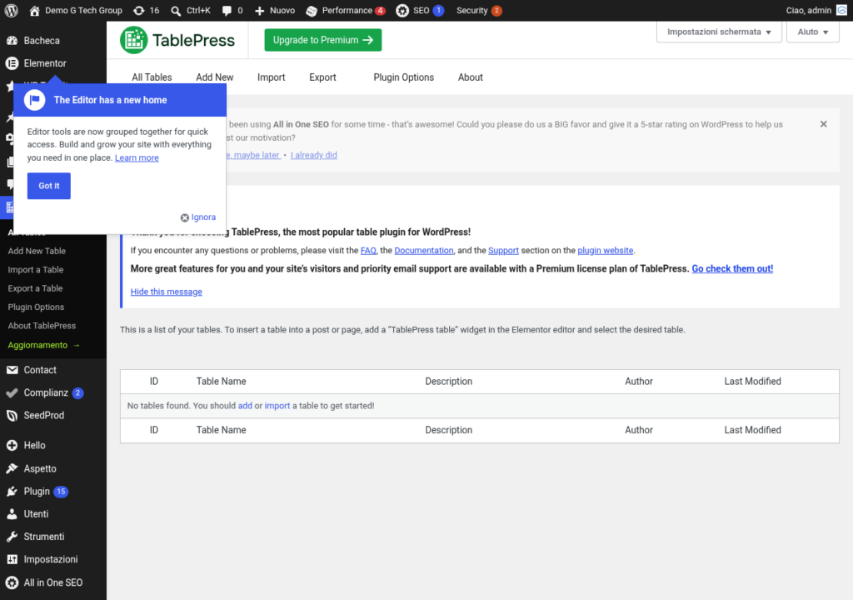
Task: Open the About tab
Action: click(x=470, y=77)
